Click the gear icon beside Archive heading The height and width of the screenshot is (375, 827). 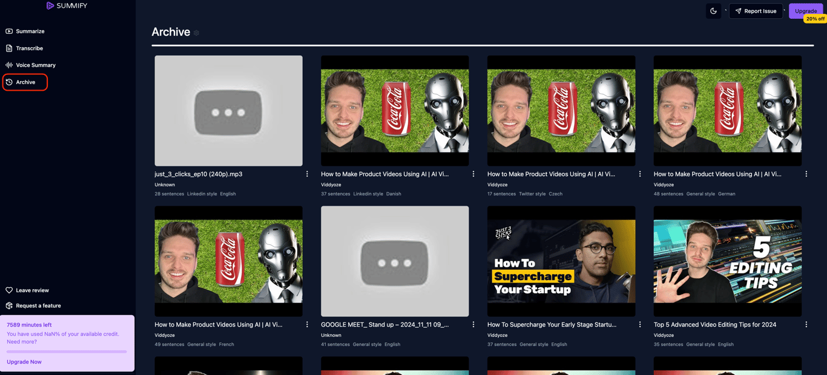pos(196,33)
